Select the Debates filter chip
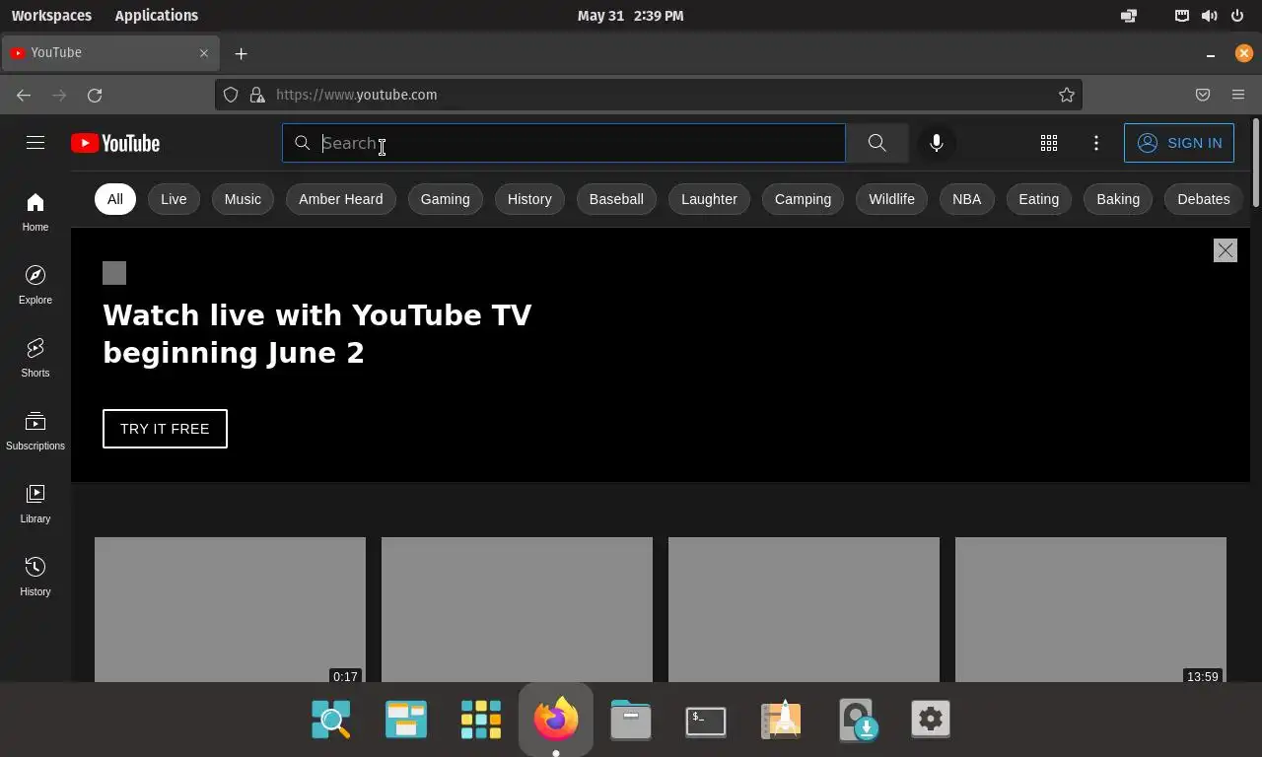Screen dimensions: 1262x757 pyautogui.click(x=1204, y=199)
